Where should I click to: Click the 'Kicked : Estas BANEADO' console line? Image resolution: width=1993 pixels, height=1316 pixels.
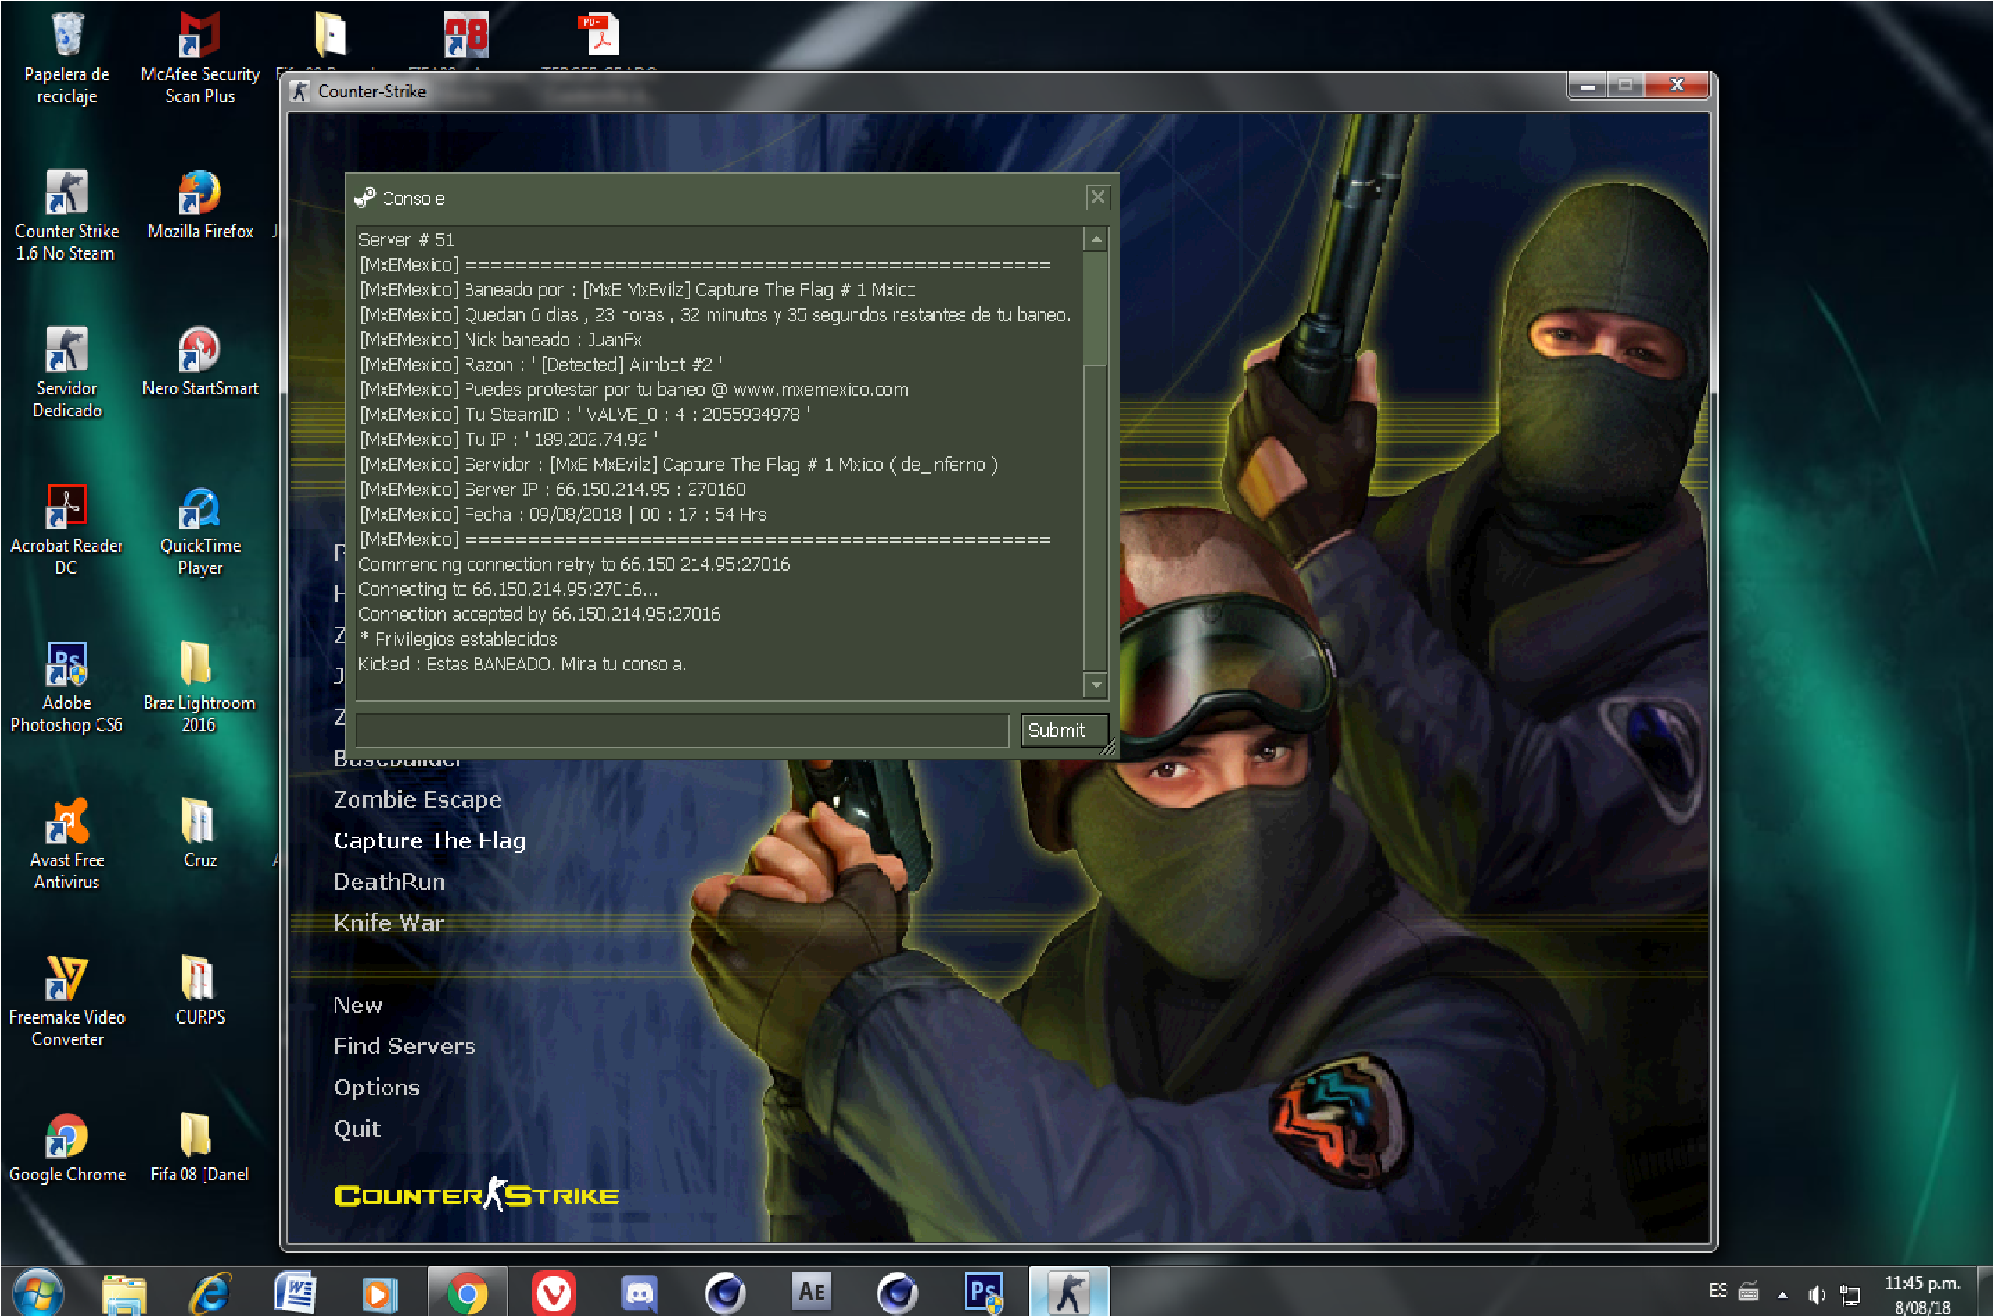click(x=522, y=665)
